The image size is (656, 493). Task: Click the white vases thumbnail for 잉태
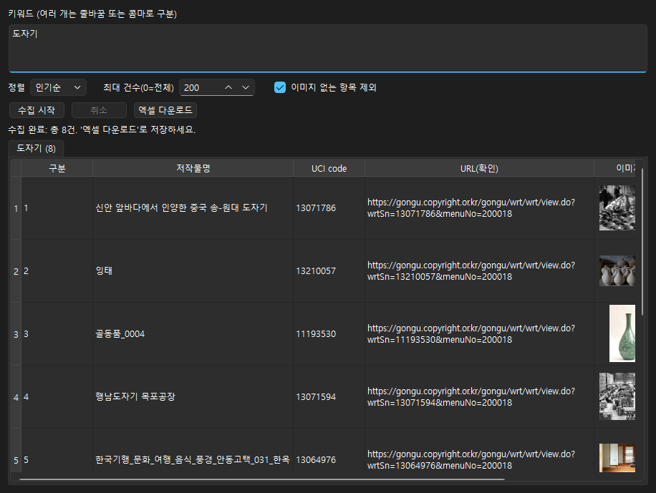tap(617, 271)
